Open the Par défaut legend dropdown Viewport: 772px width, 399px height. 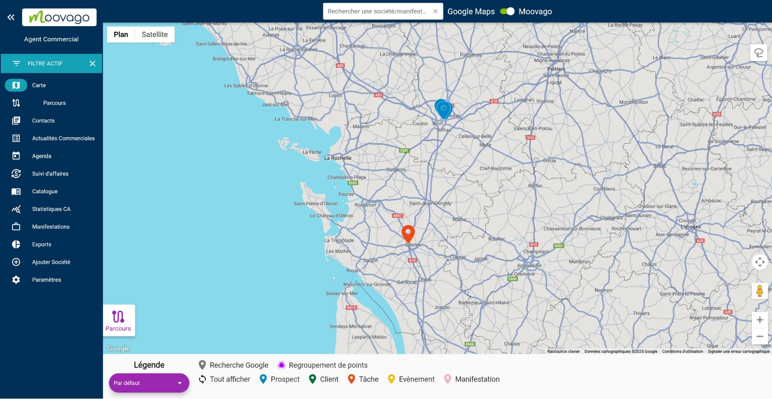[149, 383]
